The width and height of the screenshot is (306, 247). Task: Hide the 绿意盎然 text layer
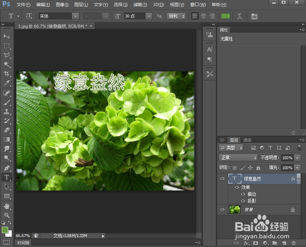pyautogui.click(x=222, y=178)
